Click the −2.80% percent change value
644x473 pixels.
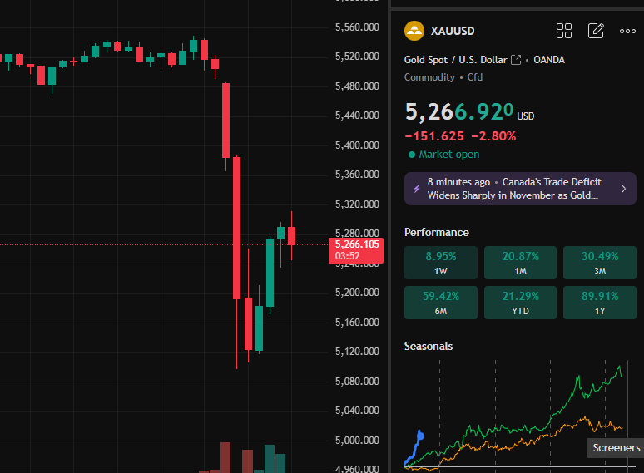coord(493,136)
